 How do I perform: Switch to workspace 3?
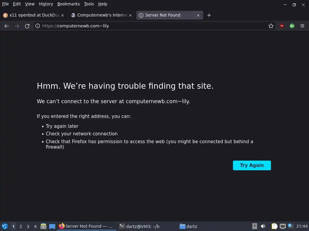[28, 226]
